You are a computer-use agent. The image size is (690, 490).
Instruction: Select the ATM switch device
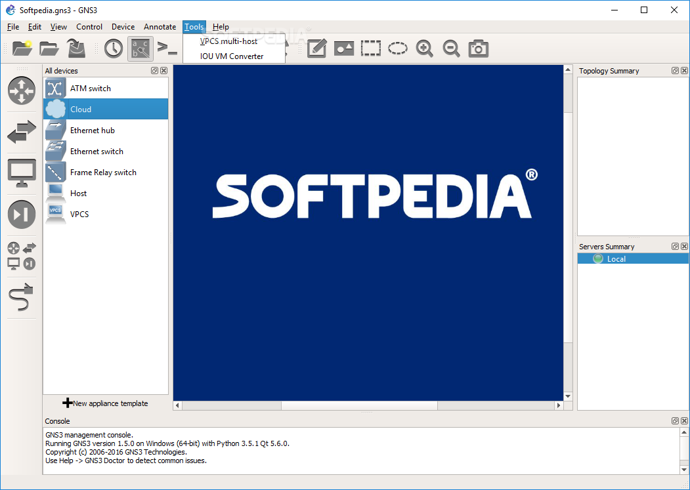click(106, 89)
